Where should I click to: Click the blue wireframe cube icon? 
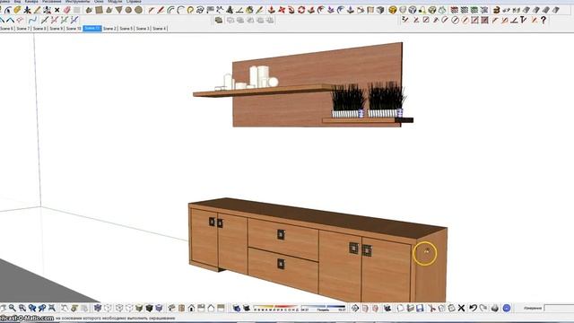tap(413, 10)
